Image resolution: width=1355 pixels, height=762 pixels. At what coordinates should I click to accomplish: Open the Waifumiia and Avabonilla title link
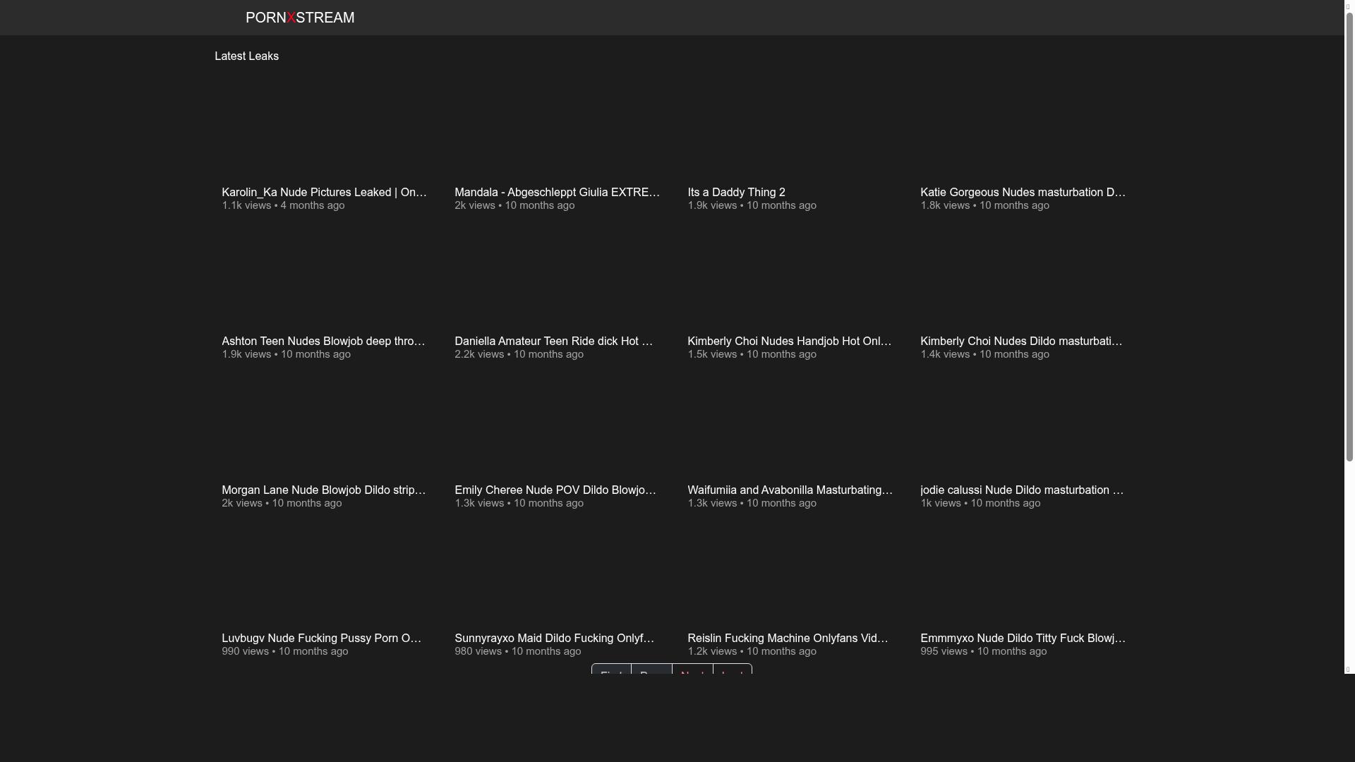pyautogui.click(x=790, y=490)
